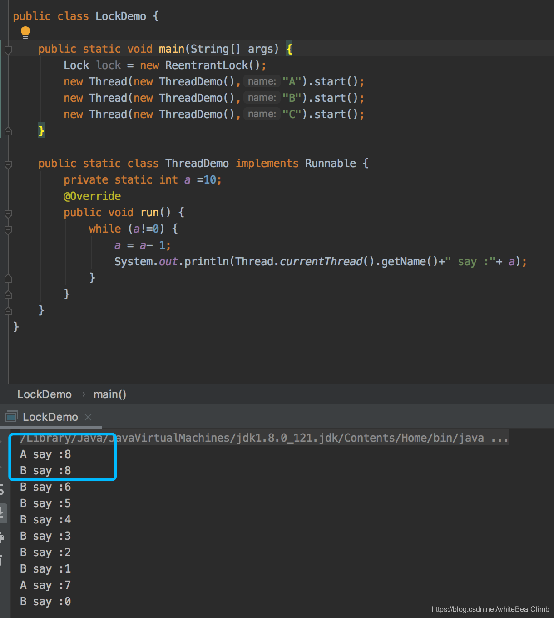The image size is (554, 618).
Task: Click the " say :" string literal
Action: (470, 262)
